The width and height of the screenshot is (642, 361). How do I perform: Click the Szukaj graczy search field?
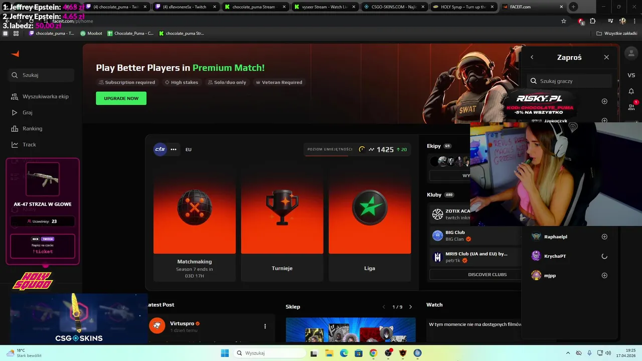569,81
